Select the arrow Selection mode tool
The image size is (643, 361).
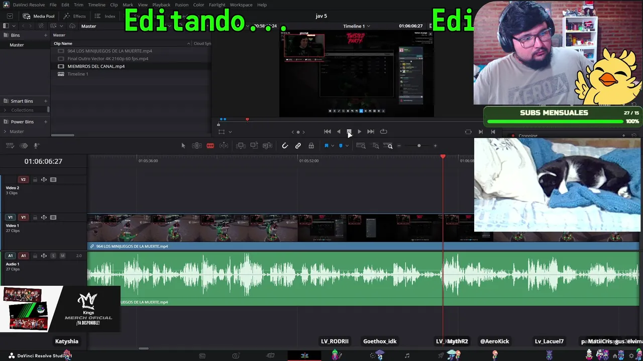183,146
